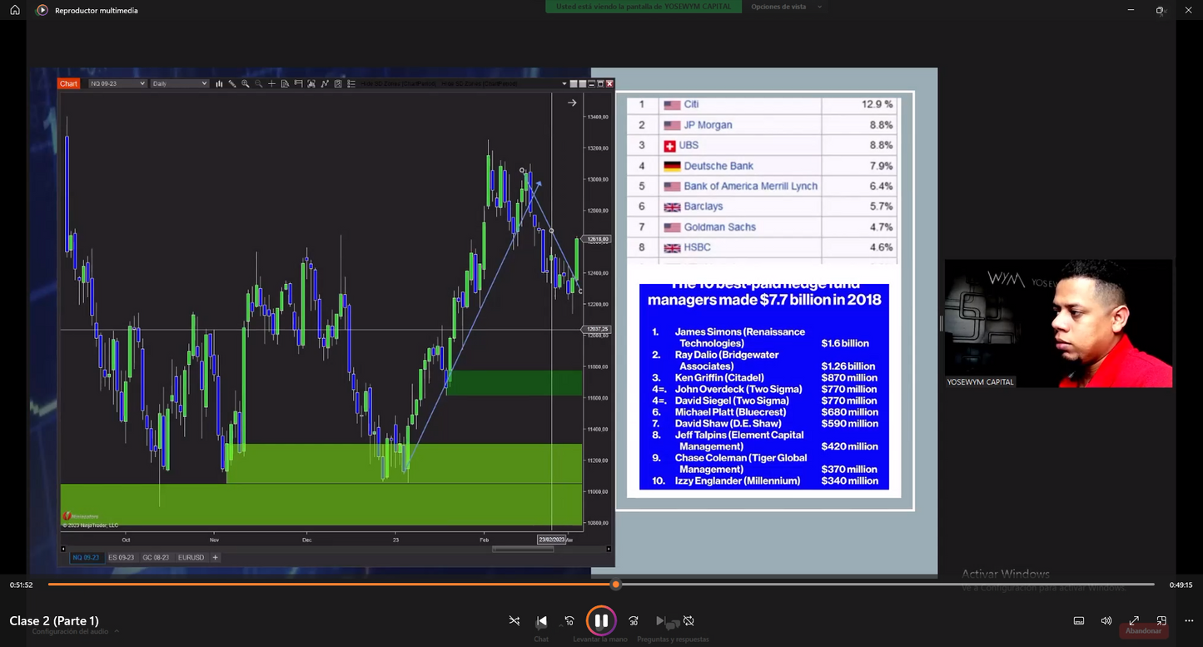Viewport: 1203px width, 647px height.
Task: Expand Opciones de vista dropdown
Action: tap(787, 7)
